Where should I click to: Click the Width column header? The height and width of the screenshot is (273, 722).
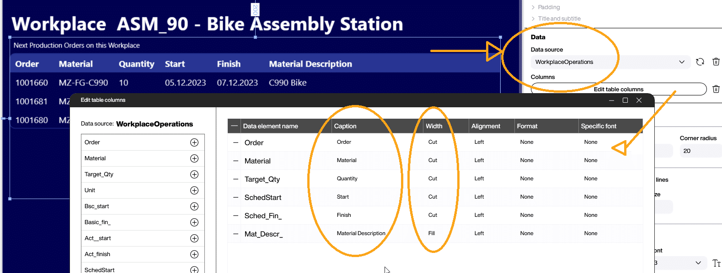pos(434,126)
